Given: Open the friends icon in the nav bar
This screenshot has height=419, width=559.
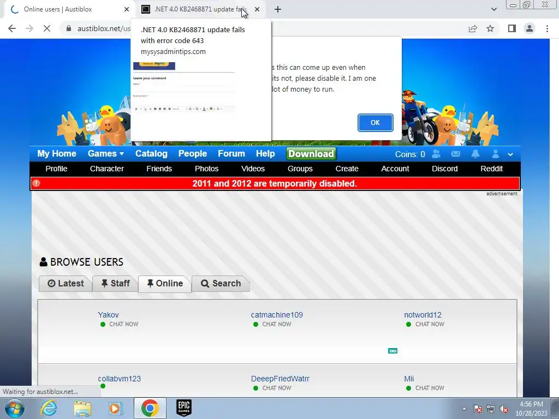Looking at the screenshot, I should tap(436, 154).
